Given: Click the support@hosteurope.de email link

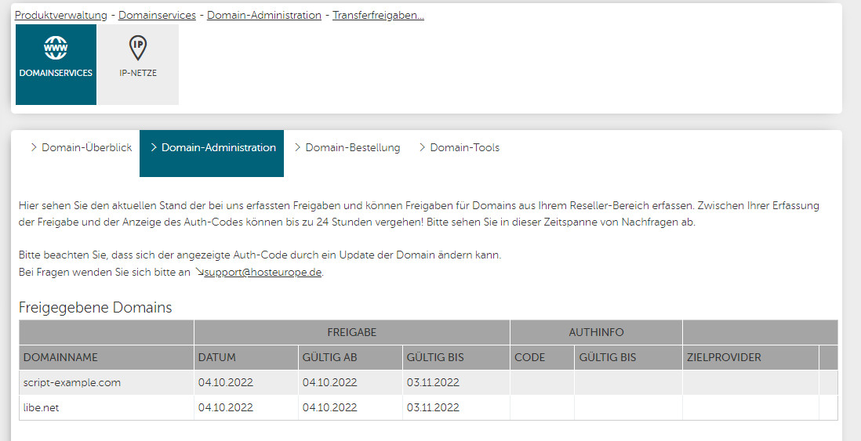Looking at the screenshot, I should click(263, 272).
